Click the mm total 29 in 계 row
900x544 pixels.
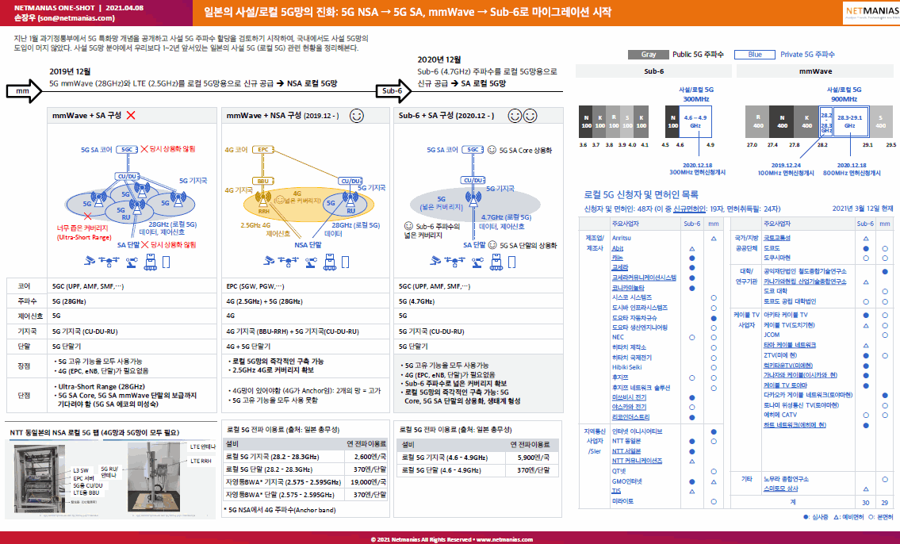pos(884,503)
